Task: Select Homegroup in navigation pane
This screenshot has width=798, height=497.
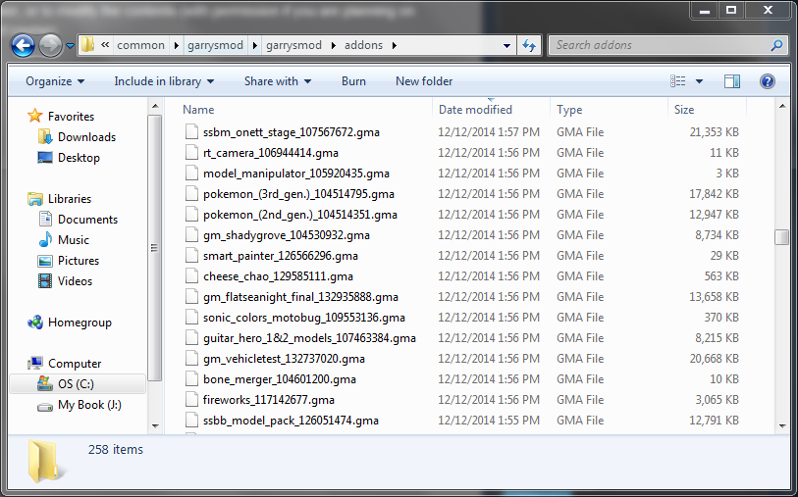Action: tap(80, 323)
